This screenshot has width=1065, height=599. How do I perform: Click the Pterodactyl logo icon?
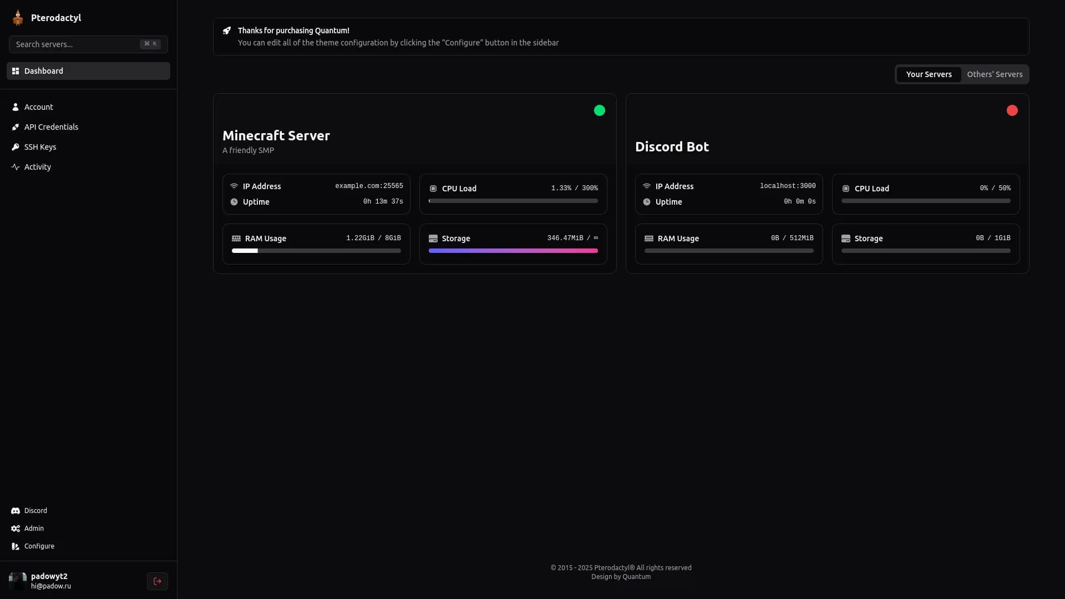[x=18, y=17]
